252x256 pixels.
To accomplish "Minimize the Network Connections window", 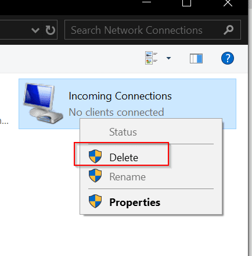I will [146, 2].
